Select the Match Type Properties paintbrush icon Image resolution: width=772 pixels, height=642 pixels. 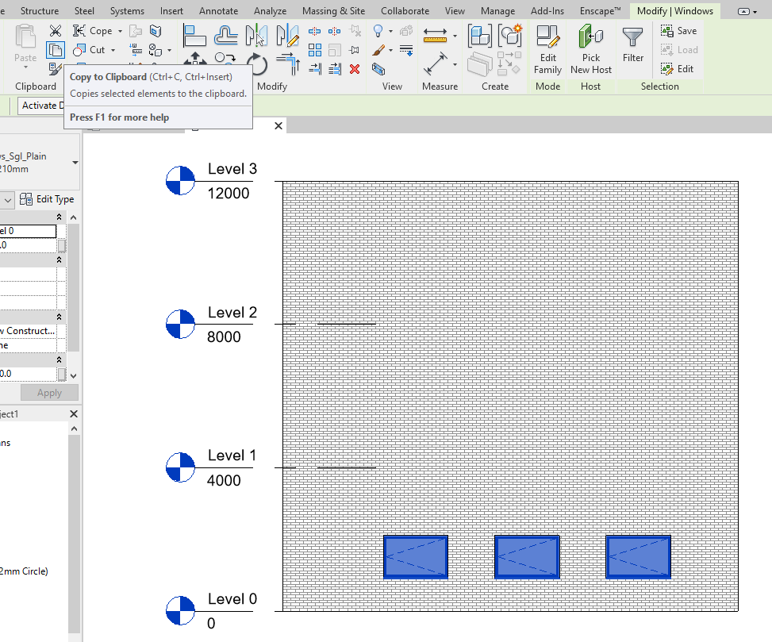point(56,68)
